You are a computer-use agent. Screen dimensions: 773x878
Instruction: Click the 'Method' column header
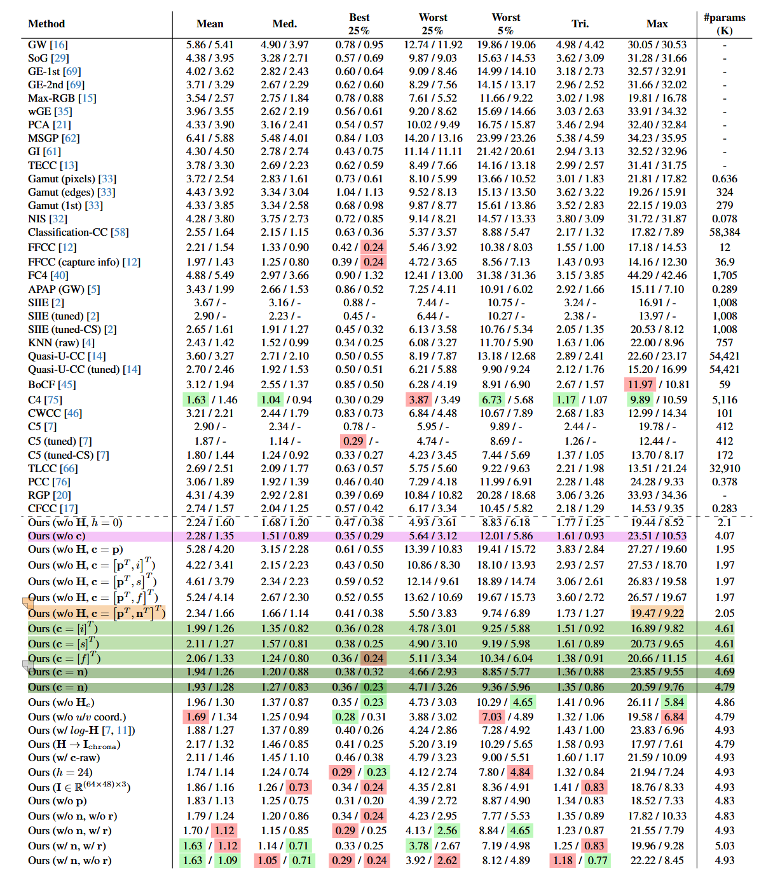pyautogui.click(x=46, y=24)
